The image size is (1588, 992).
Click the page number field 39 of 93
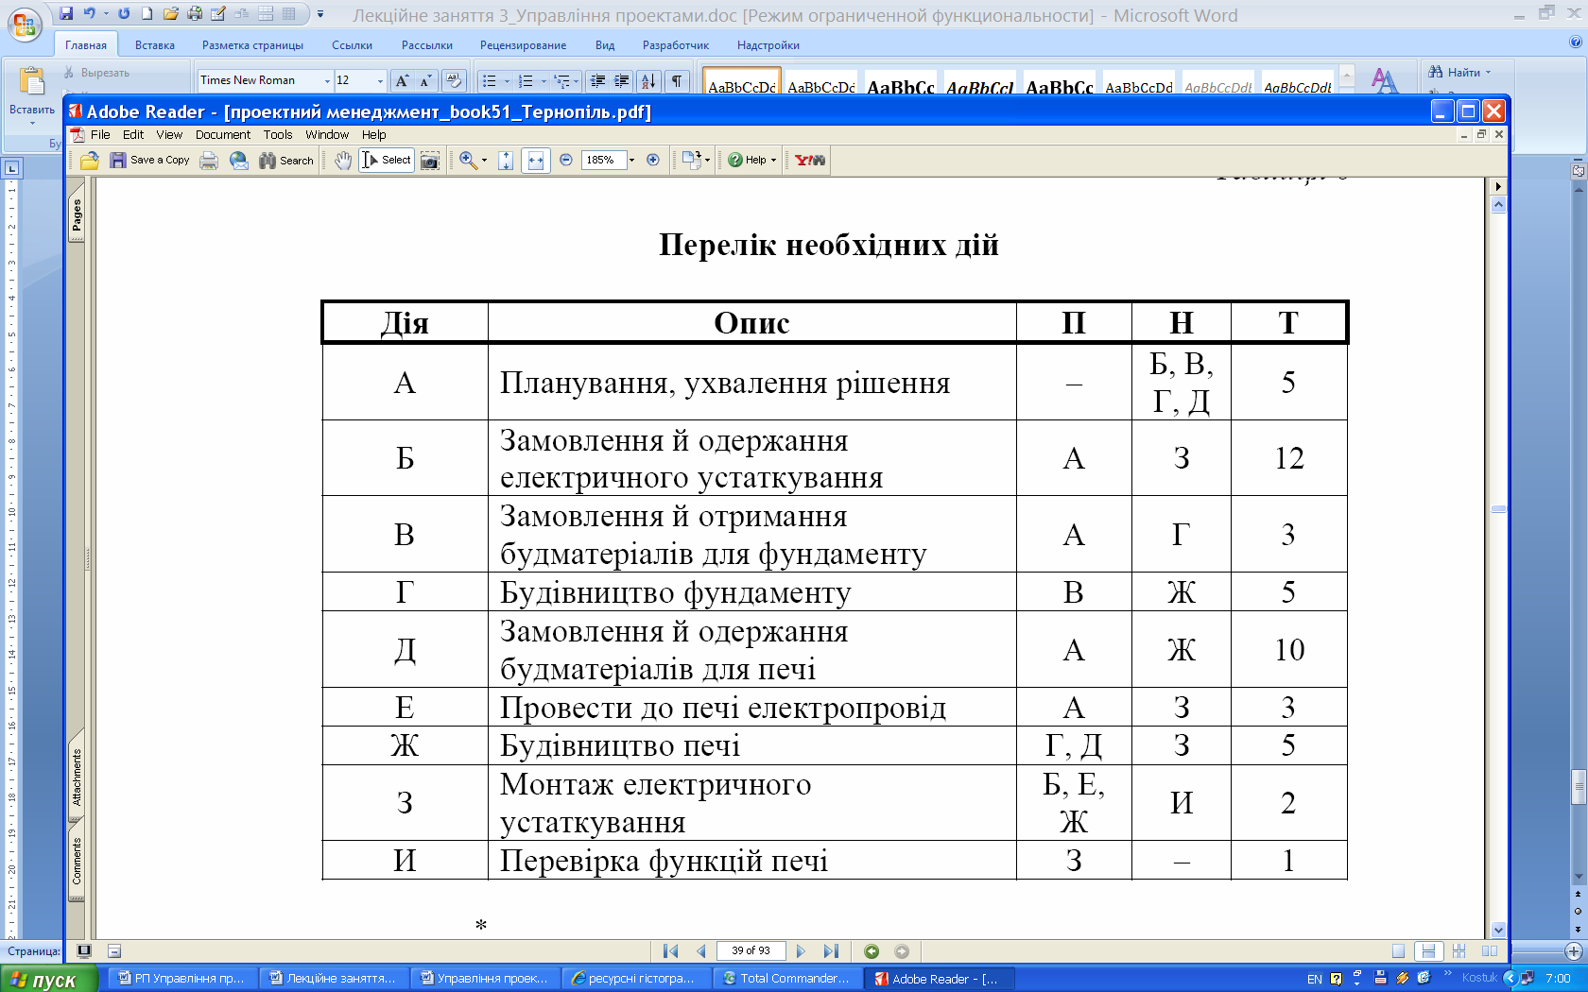[751, 951]
